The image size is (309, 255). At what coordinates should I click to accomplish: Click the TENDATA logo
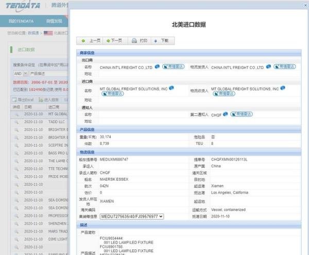tap(23, 6)
